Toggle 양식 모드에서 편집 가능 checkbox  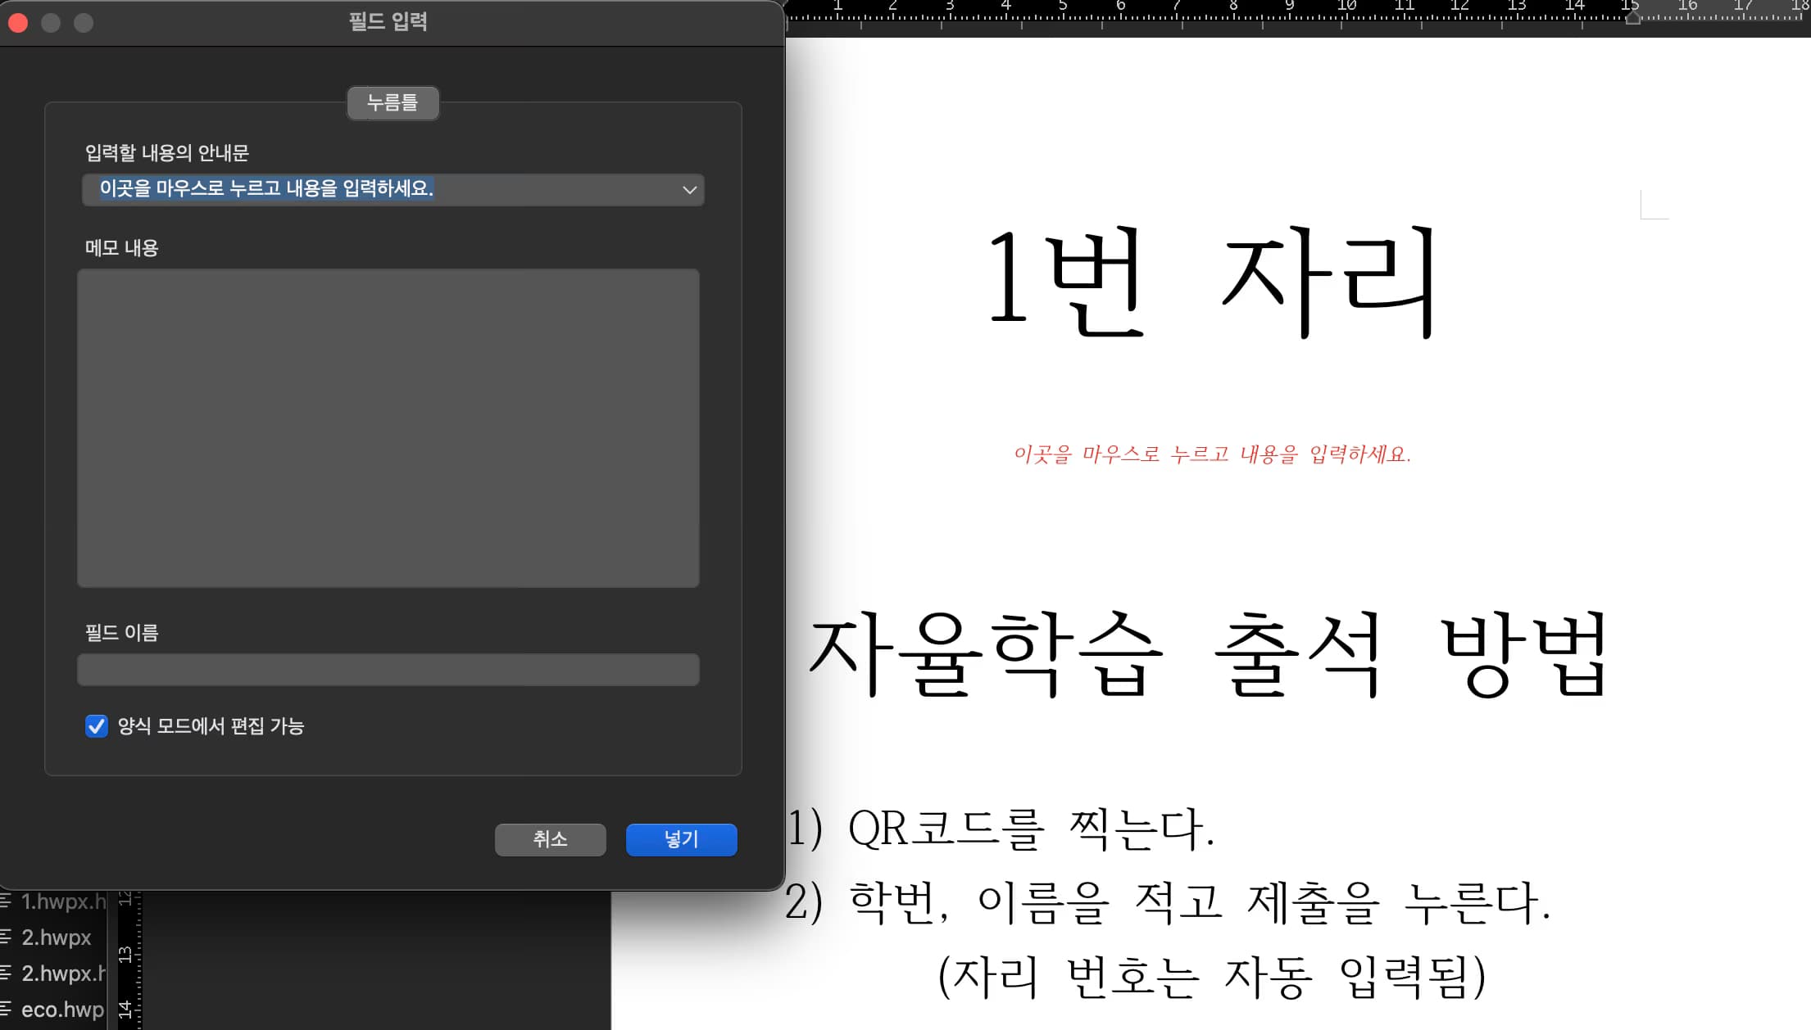(97, 726)
